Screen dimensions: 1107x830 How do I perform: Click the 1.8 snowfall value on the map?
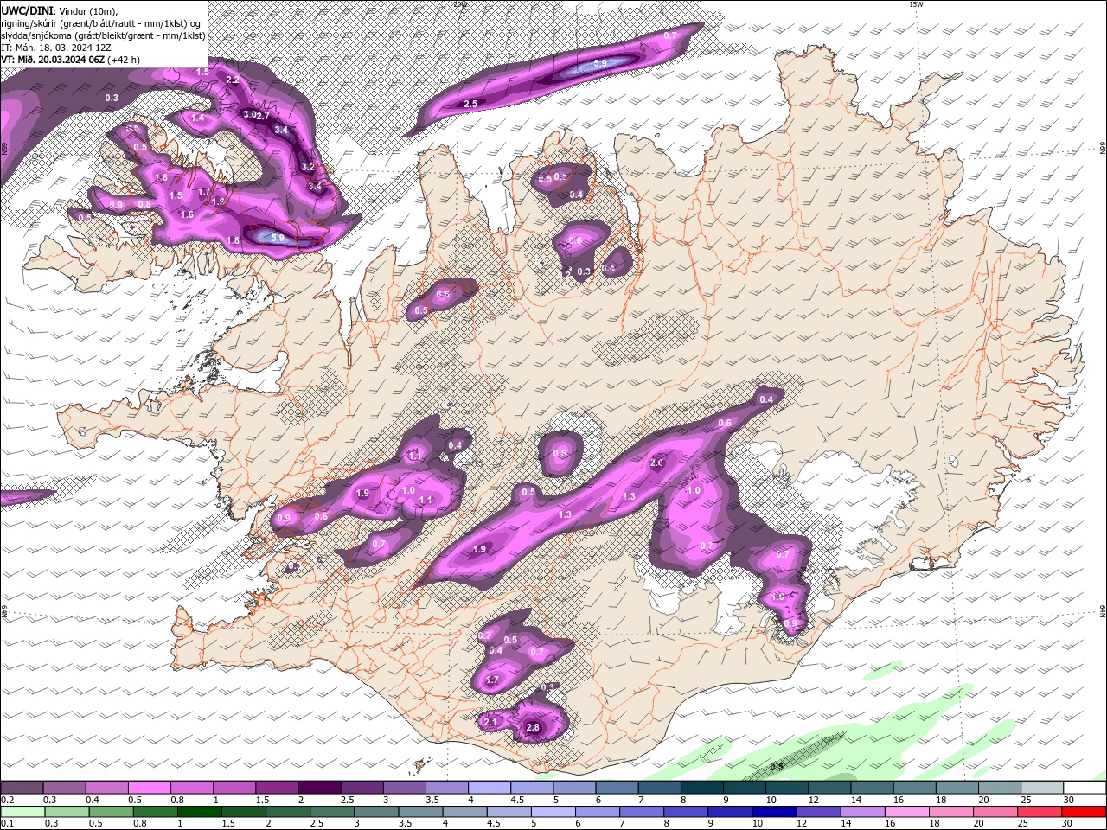233,240
